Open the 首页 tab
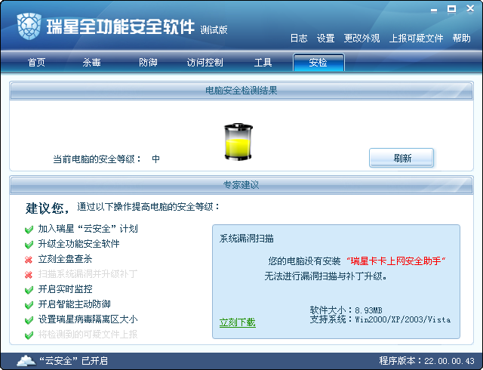The width and height of the screenshot is (483, 370). [37, 63]
